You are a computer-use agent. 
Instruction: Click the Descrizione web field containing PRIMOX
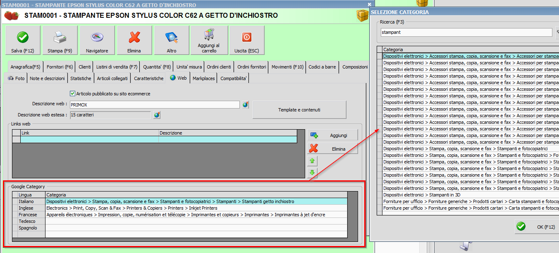[x=155, y=105]
